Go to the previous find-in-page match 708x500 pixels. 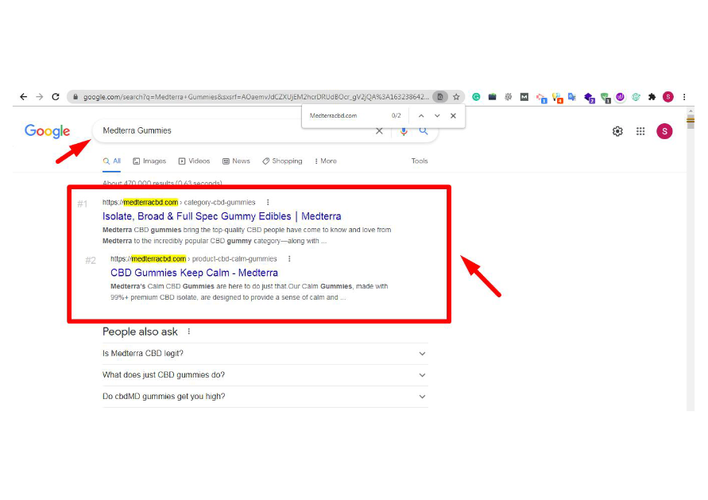421,115
